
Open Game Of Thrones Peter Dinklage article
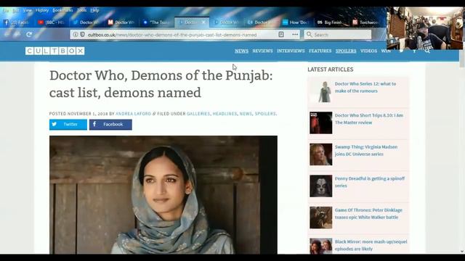(368, 214)
